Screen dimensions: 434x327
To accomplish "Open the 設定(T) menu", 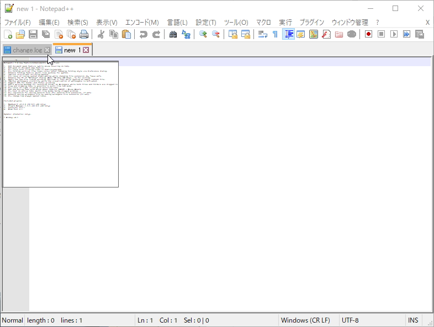I will pos(206,23).
